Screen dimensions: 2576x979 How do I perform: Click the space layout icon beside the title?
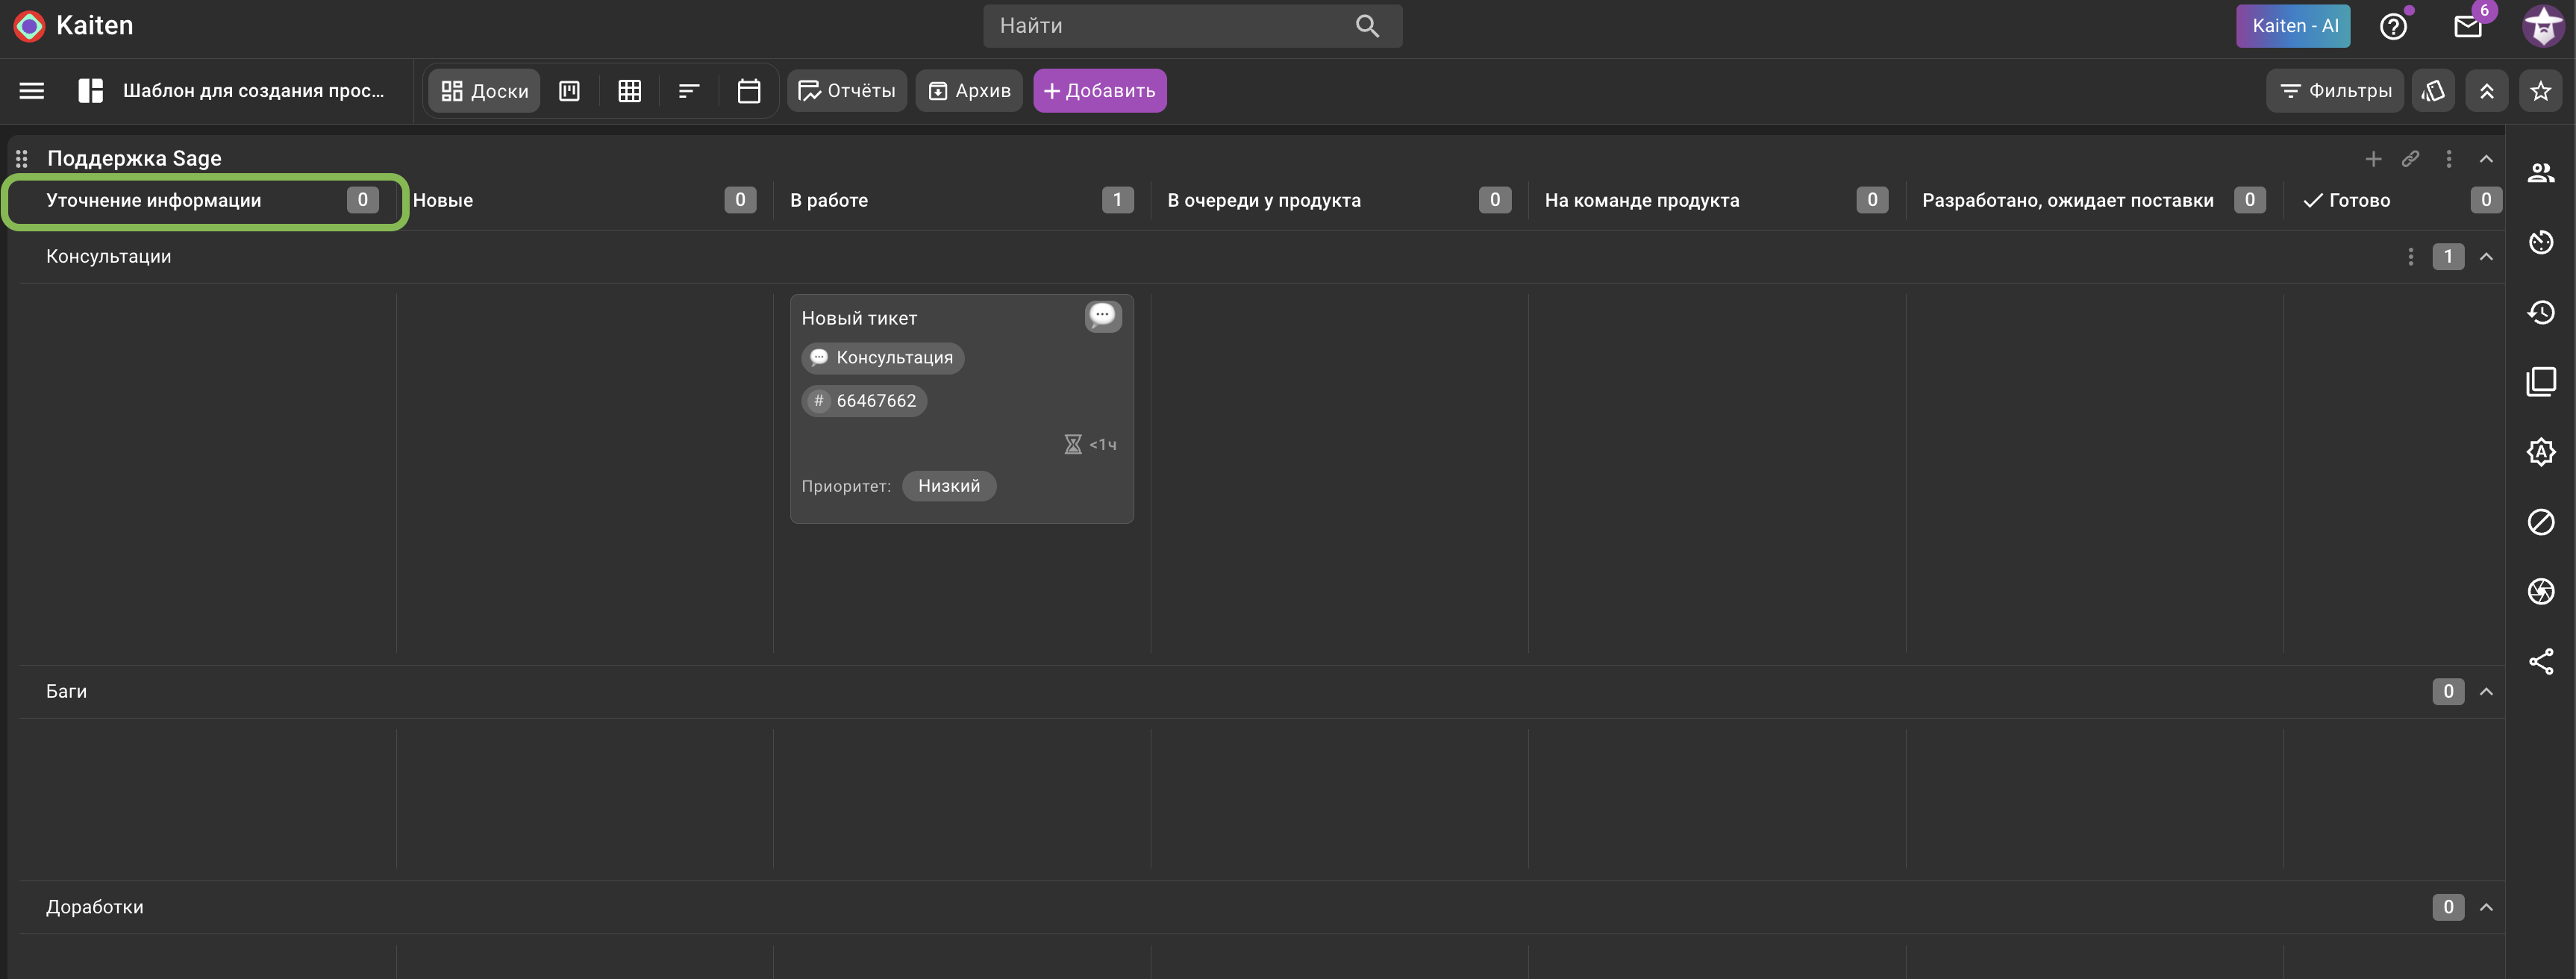91,91
